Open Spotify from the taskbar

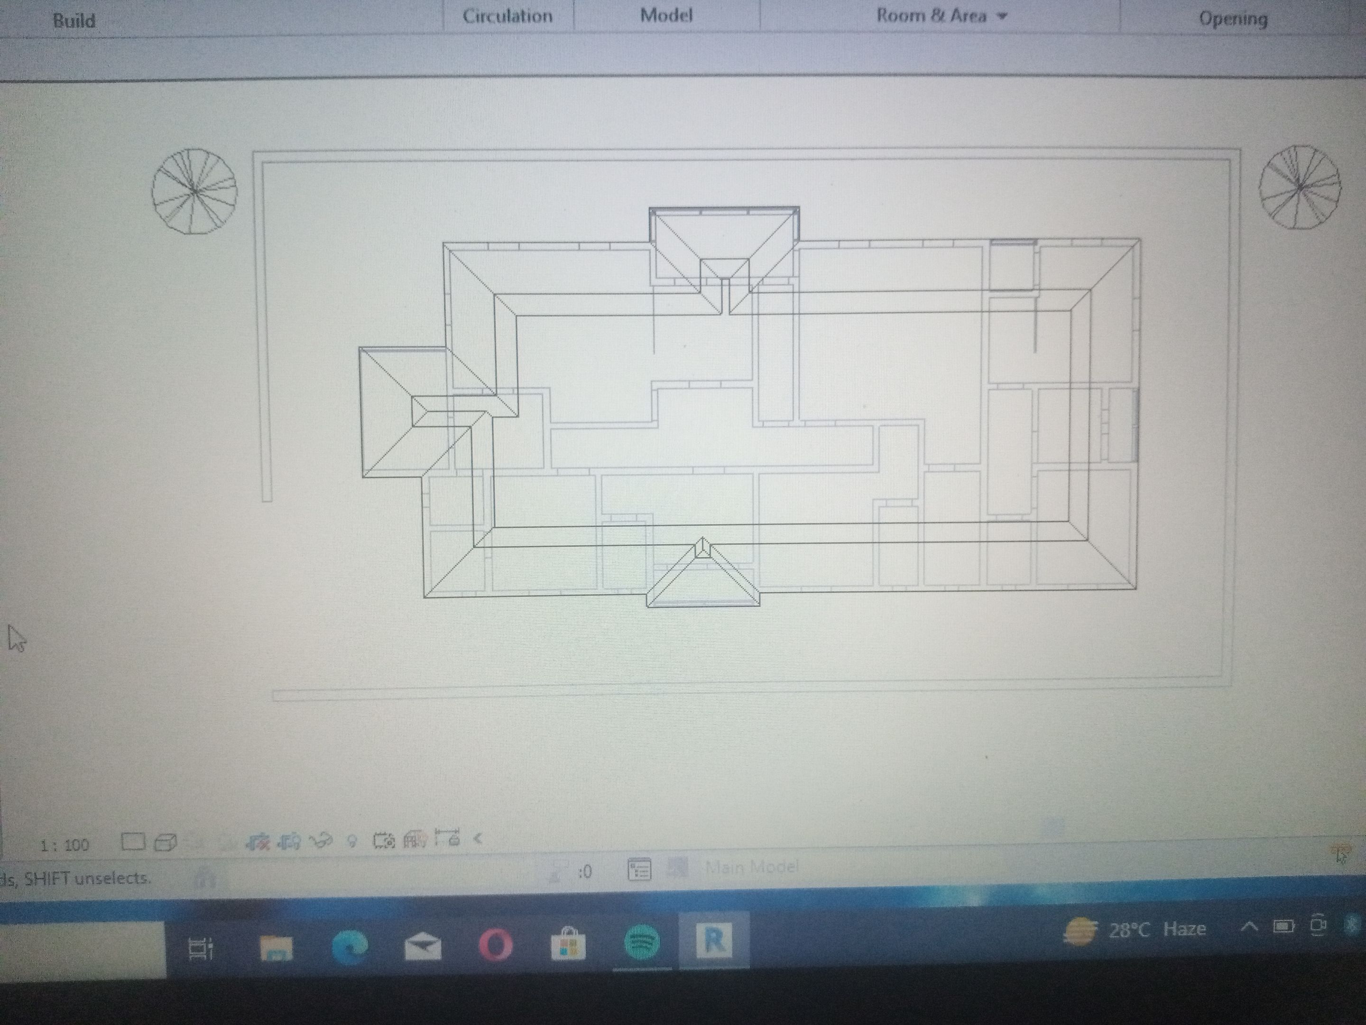click(x=642, y=943)
